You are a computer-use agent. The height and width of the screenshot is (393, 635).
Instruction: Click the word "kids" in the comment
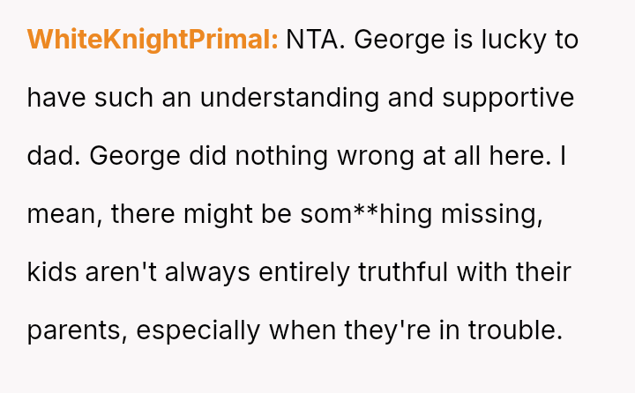click(52, 272)
